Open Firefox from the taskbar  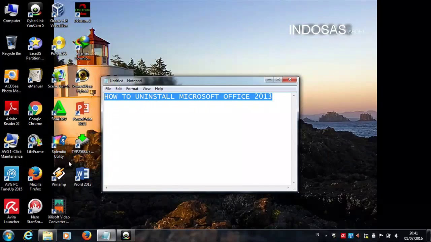coord(87,236)
